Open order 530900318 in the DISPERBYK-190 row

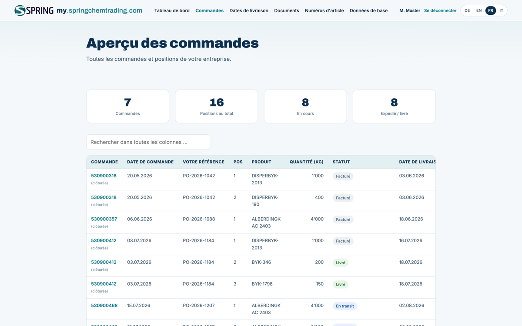pos(104,197)
